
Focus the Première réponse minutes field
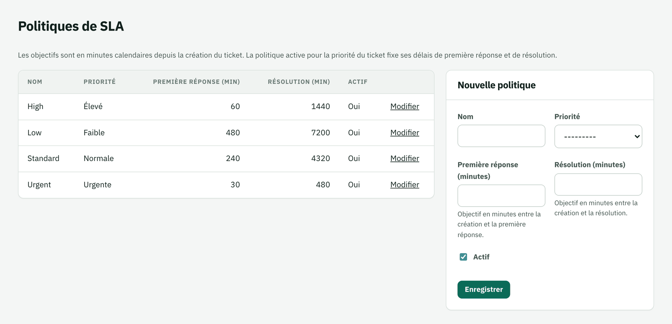click(x=501, y=196)
